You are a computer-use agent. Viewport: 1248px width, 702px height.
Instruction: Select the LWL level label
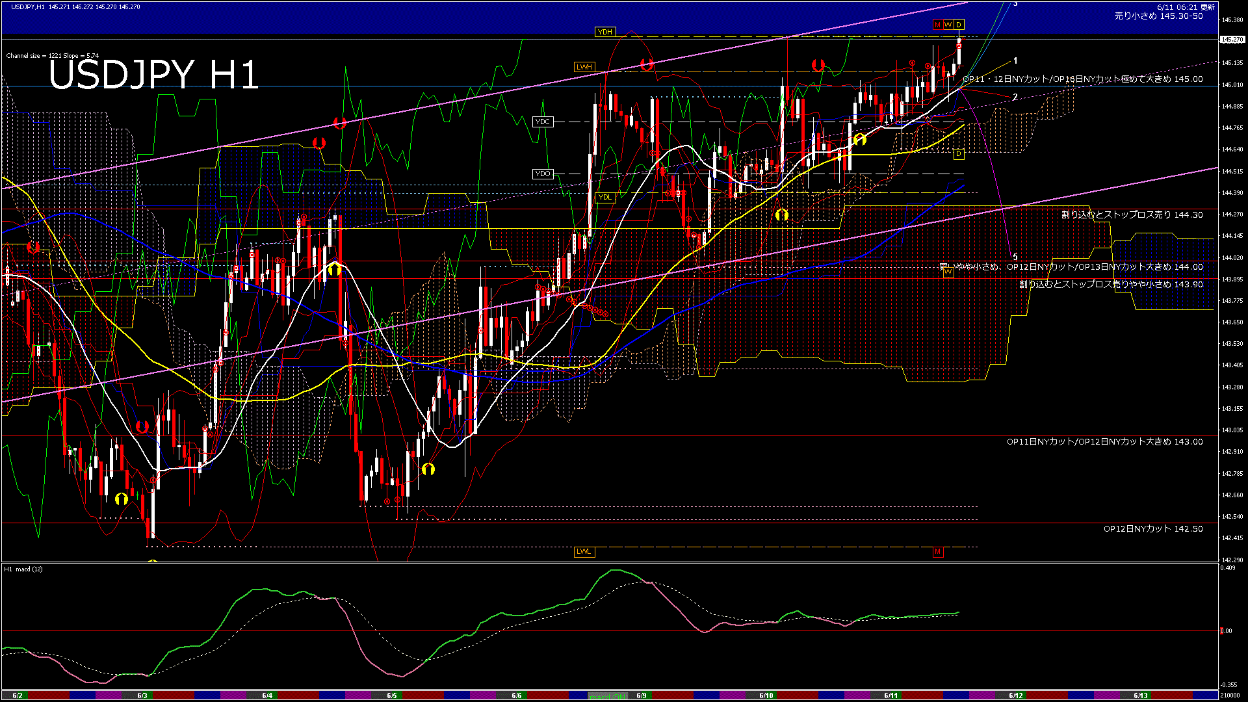point(584,551)
